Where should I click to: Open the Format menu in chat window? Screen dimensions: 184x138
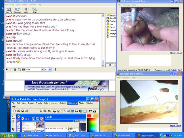tap(32, 5)
